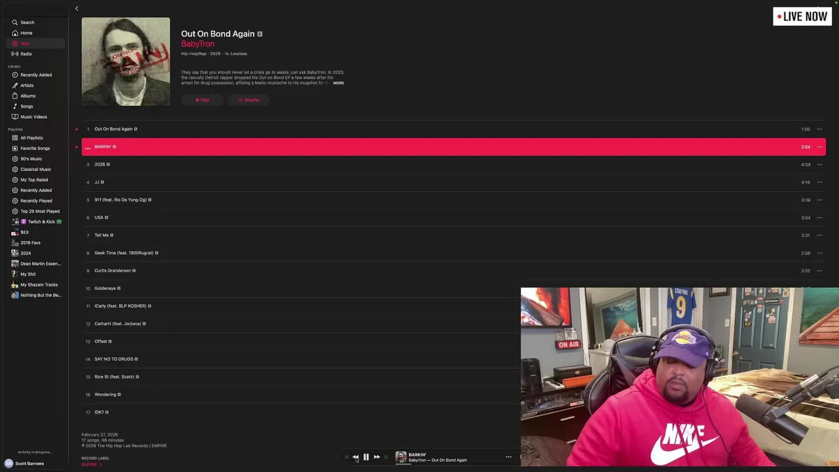Open now playing options ellipsis in playback bar
Image resolution: width=839 pixels, height=472 pixels.
click(x=509, y=457)
